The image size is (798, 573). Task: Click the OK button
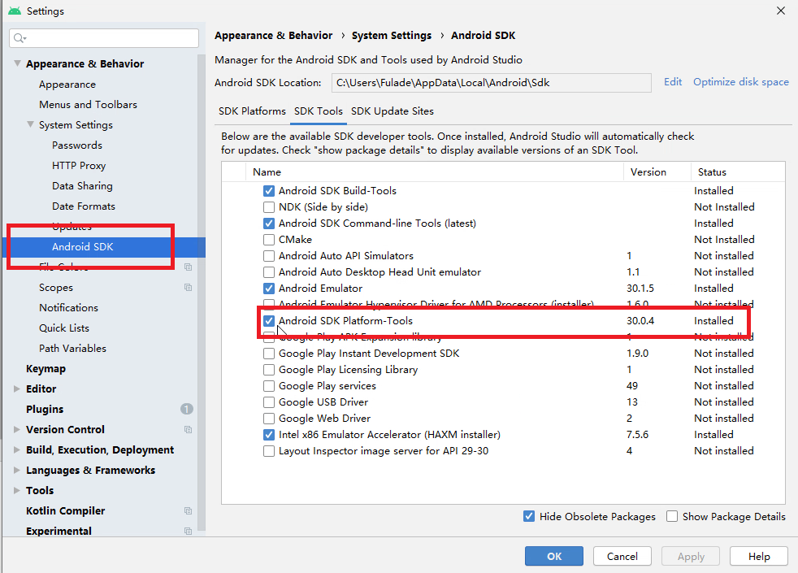(x=553, y=556)
